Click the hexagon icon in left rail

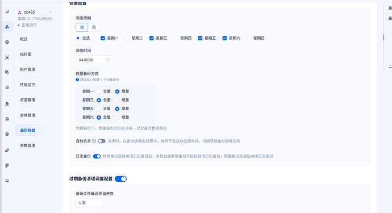click(7, 42)
